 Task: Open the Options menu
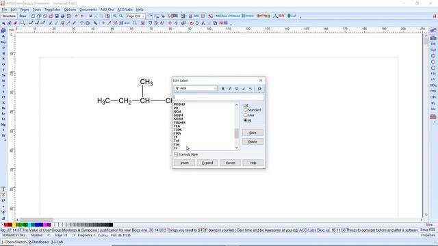(70, 10)
